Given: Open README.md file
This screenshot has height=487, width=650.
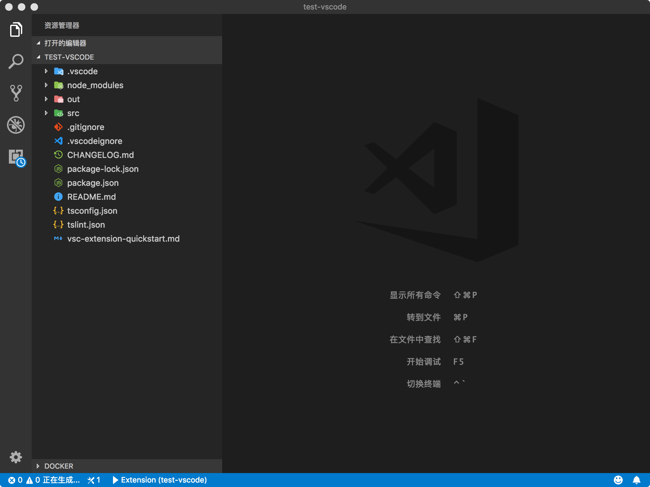Looking at the screenshot, I should pyautogui.click(x=91, y=197).
